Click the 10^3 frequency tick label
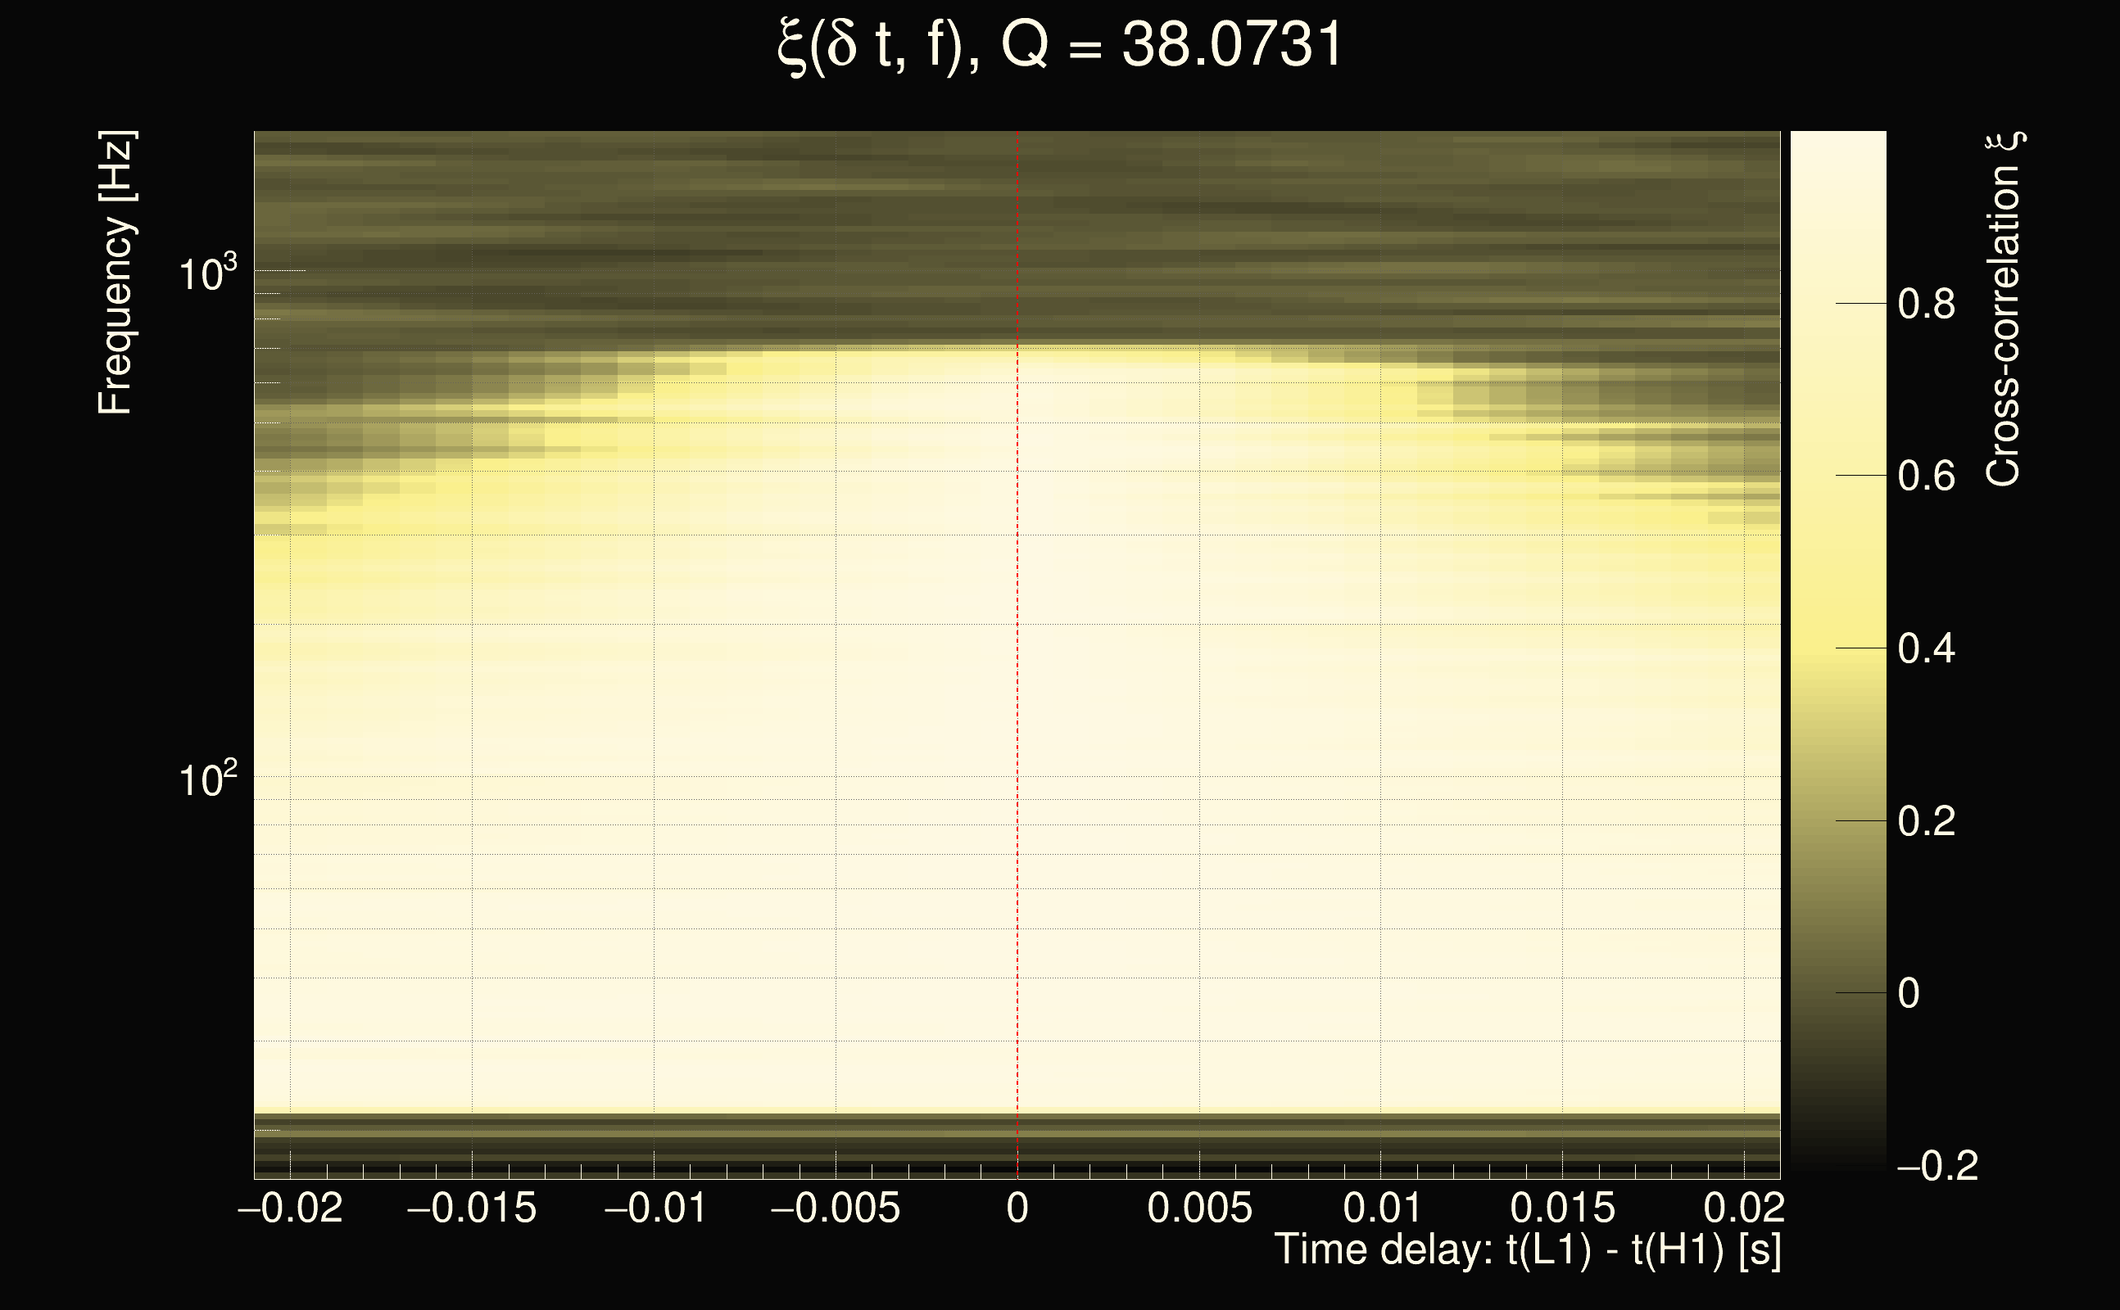Image resolution: width=2120 pixels, height=1310 pixels. pos(207,273)
